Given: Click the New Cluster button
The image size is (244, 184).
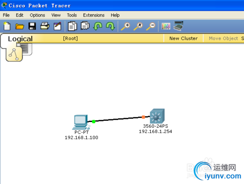Looking at the screenshot, I should point(183,39).
